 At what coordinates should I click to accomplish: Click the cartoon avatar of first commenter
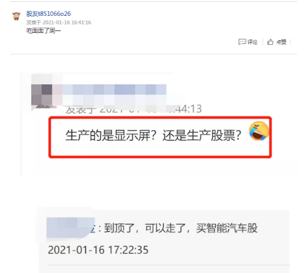coord(16,16)
